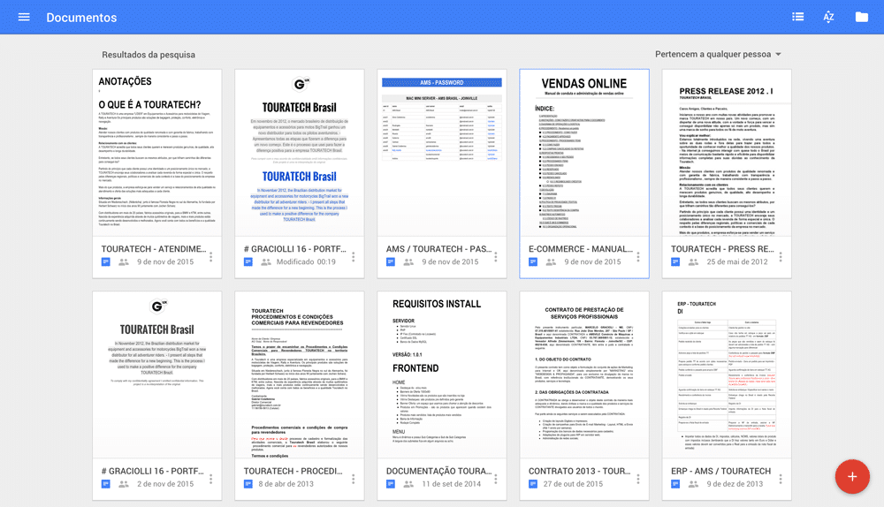Open the VENDAS ONLINE document thumbnail
The height and width of the screenshot is (507, 884).
coord(584,153)
